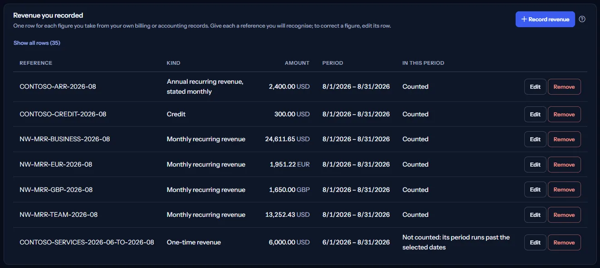Click the 2,400.00 USD amount
Image resolution: width=600 pixels, height=268 pixels.
tap(289, 86)
